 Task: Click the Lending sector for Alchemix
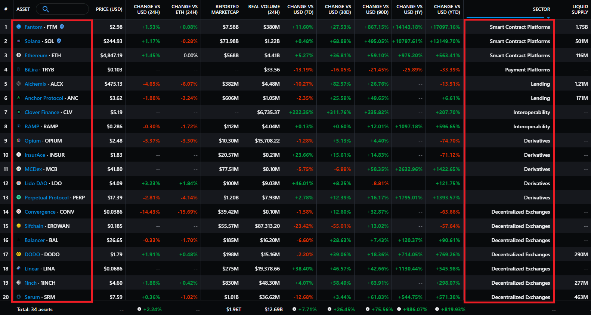pos(540,84)
